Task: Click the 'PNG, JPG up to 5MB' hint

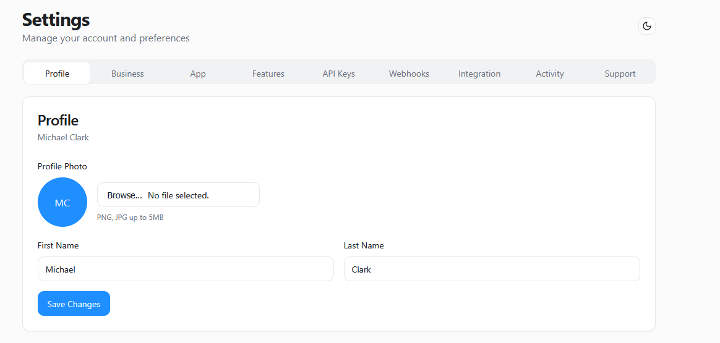Action: 130,218
